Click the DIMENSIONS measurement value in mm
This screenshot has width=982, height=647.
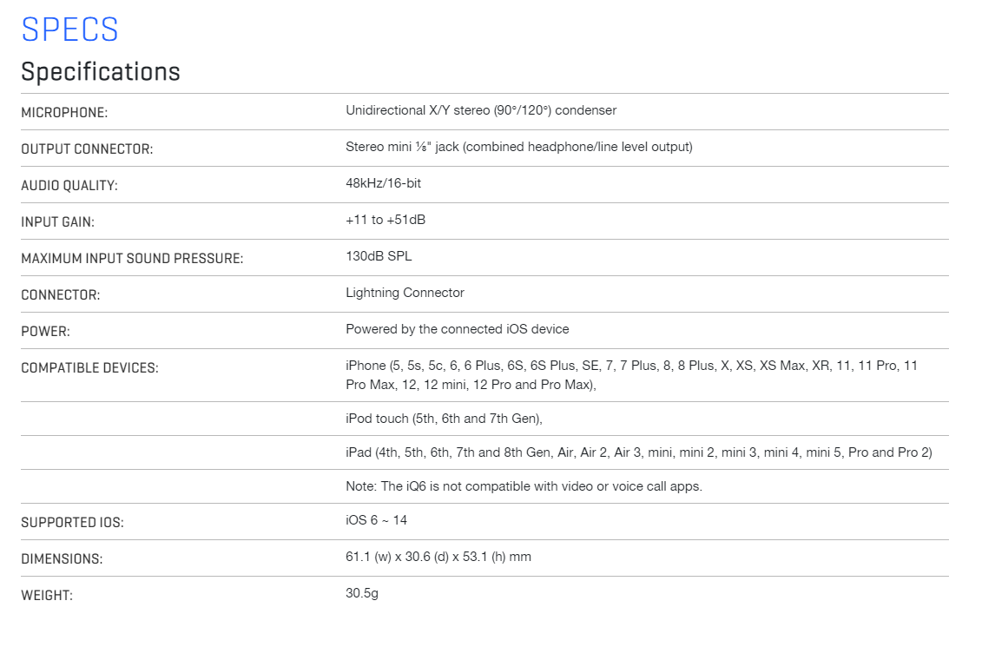[x=438, y=557]
